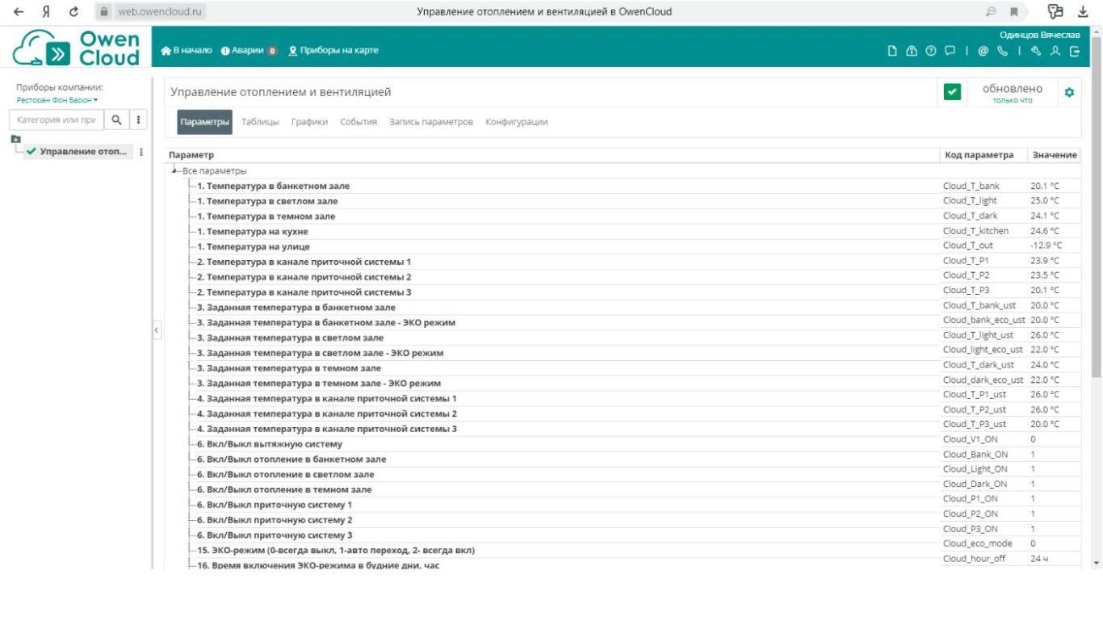Go to В начало home link
This screenshot has height=621, width=1103.
pyautogui.click(x=187, y=50)
